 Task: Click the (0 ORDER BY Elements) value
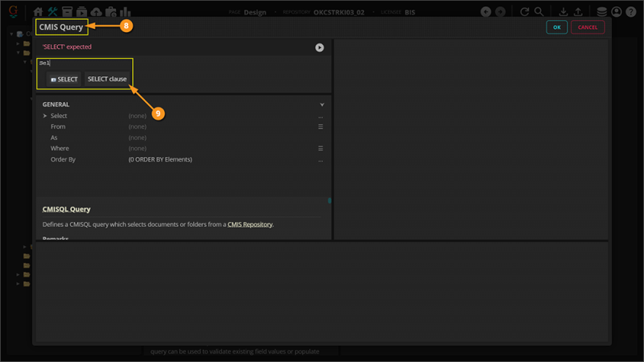pos(160,159)
